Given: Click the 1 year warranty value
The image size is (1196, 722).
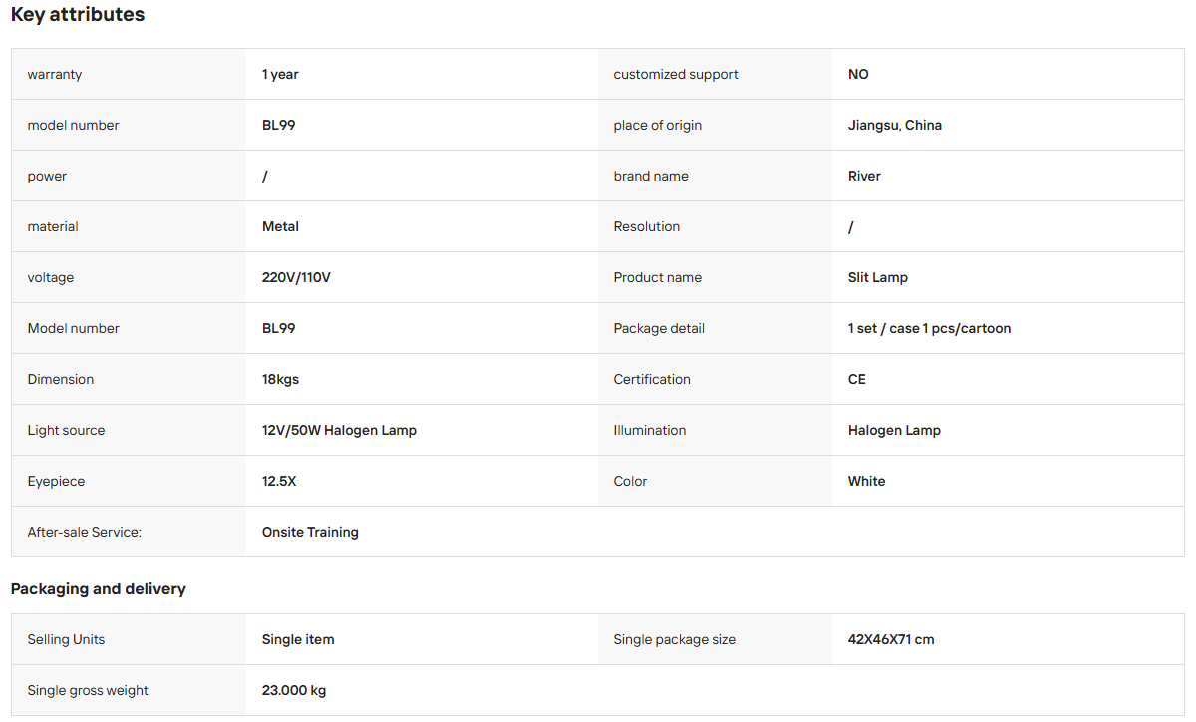Looking at the screenshot, I should (x=280, y=75).
